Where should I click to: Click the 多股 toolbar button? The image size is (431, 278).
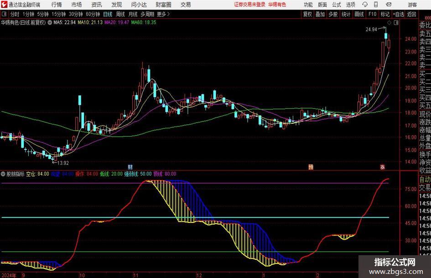pyautogui.click(x=333, y=14)
